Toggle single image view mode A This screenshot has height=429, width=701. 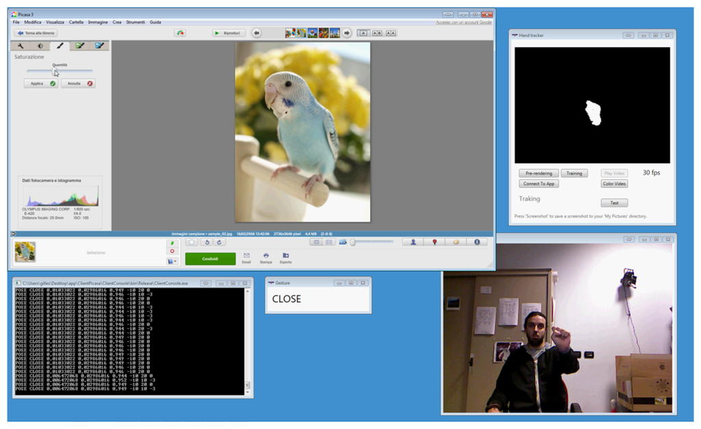(x=363, y=33)
